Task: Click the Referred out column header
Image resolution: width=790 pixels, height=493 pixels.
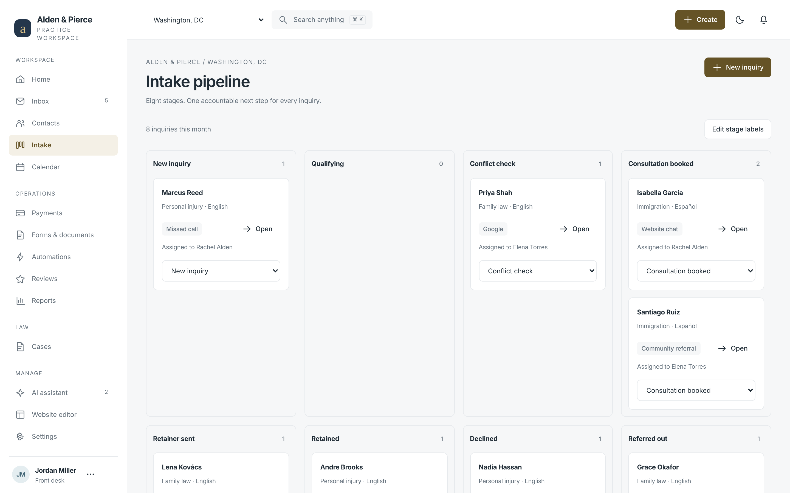Action: click(x=648, y=438)
